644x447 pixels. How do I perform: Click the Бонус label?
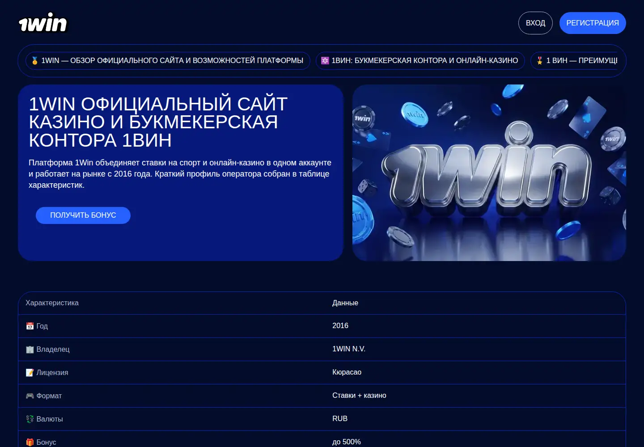point(46,442)
